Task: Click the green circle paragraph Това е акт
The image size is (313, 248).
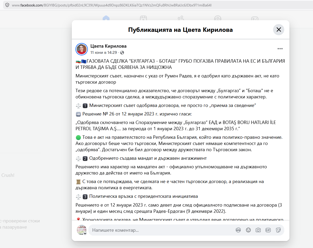Action: tap(179, 143)
